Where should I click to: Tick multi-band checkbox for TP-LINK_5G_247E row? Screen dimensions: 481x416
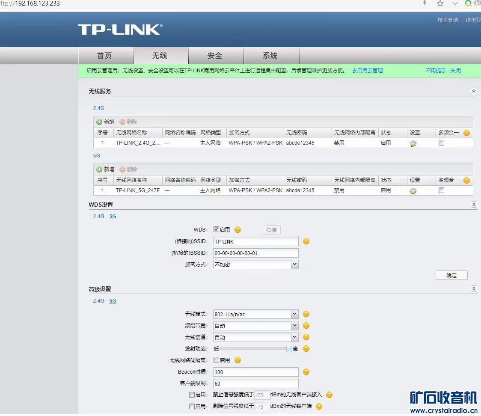pos(442,190)
